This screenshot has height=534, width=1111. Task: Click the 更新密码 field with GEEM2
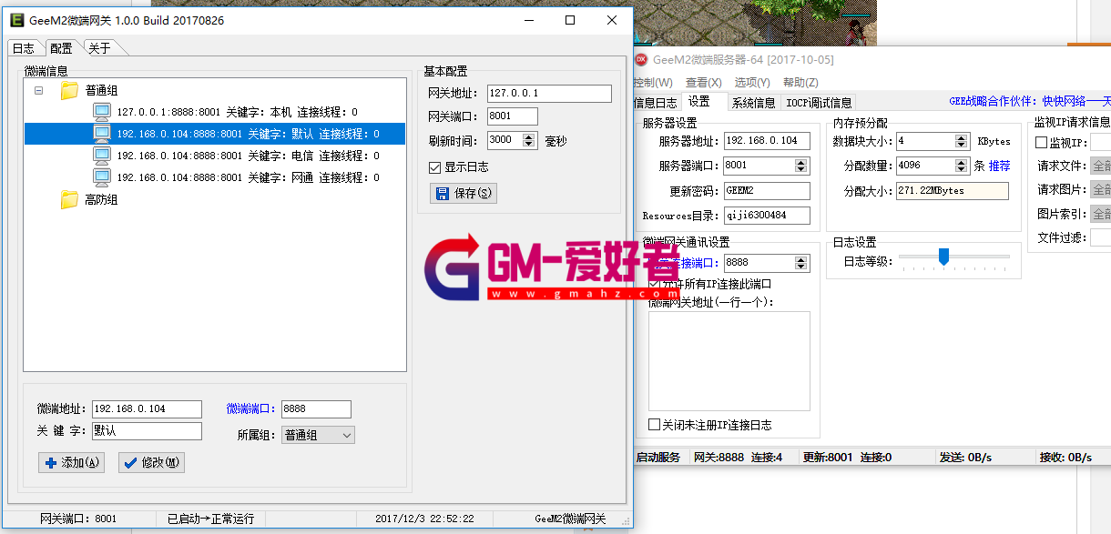[767, 191]
